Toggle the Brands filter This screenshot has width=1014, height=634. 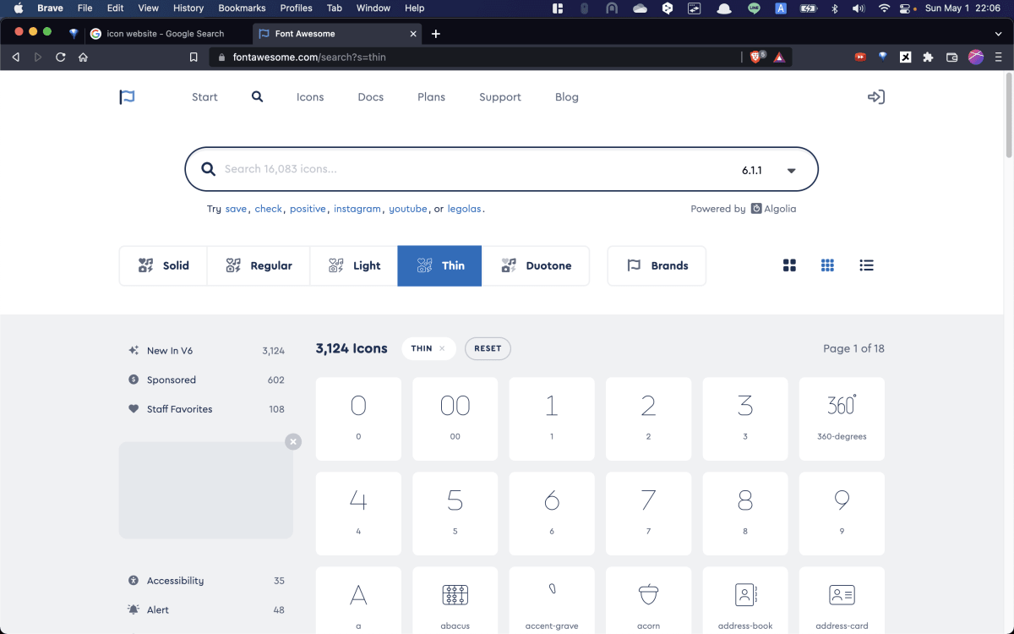pos(657,265)
